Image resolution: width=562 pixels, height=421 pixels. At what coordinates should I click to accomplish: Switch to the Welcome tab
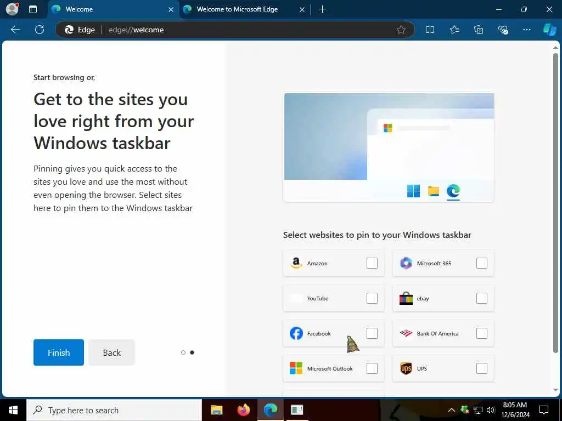point(113,9)
